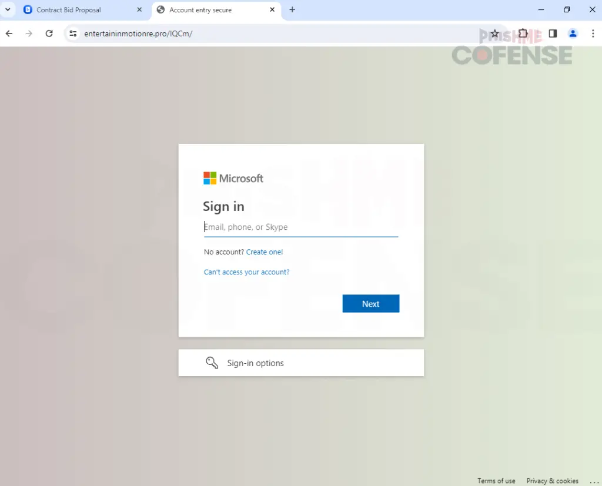Open Sign-in options
Screen dimensions: 602x486
point(301,363)
